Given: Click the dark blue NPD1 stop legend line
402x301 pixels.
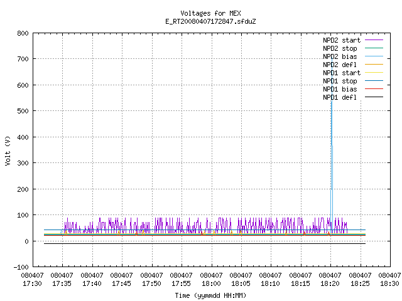Looking at the screenshot, I should tap(374, 81).
